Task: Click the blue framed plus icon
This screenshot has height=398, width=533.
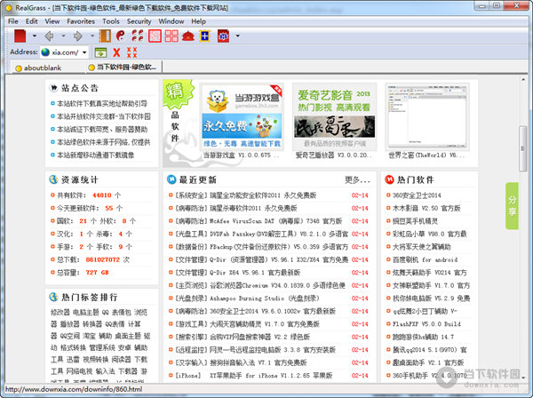Action: [205, 36]
